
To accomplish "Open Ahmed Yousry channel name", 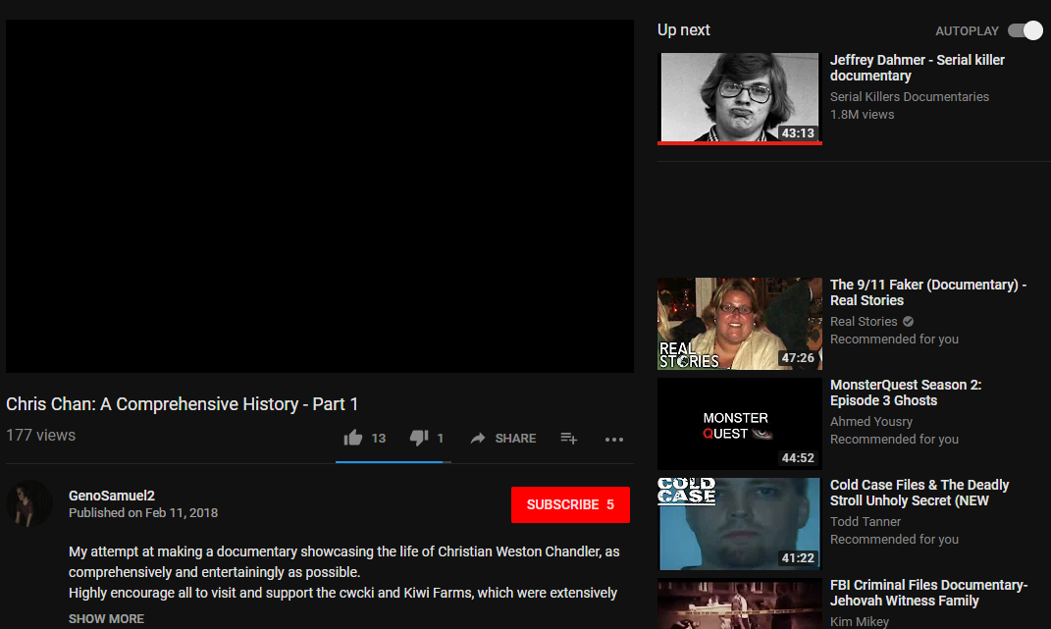I will [x=871, y=421].
